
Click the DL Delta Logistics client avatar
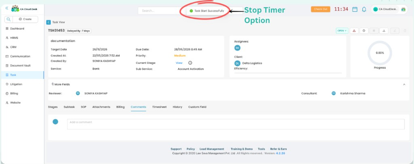[237, 63]
